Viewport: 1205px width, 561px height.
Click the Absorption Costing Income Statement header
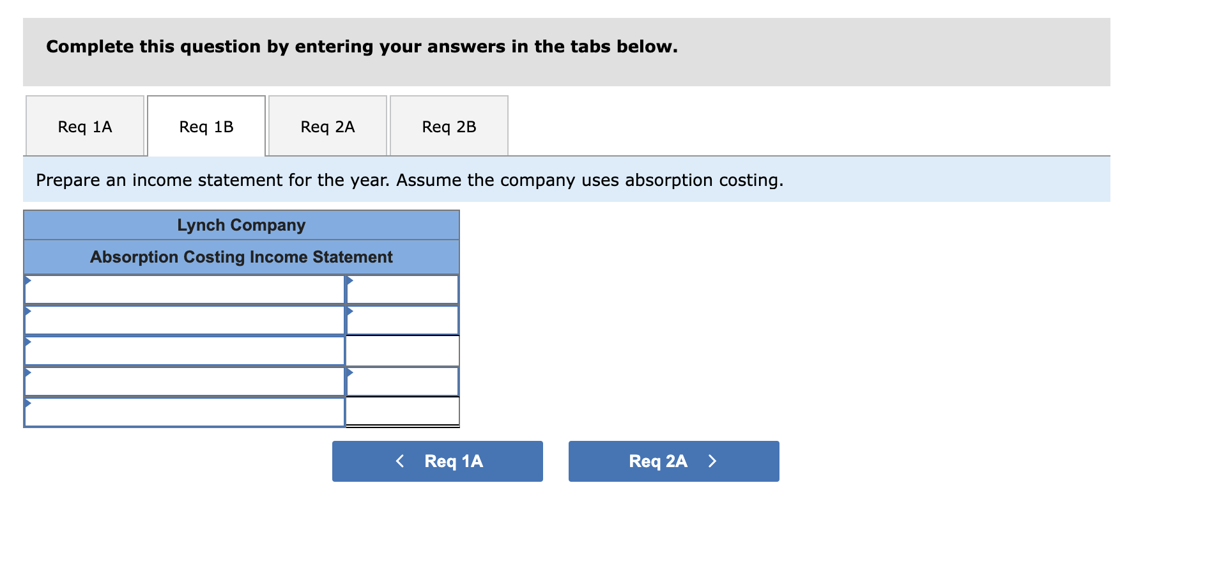241,257
